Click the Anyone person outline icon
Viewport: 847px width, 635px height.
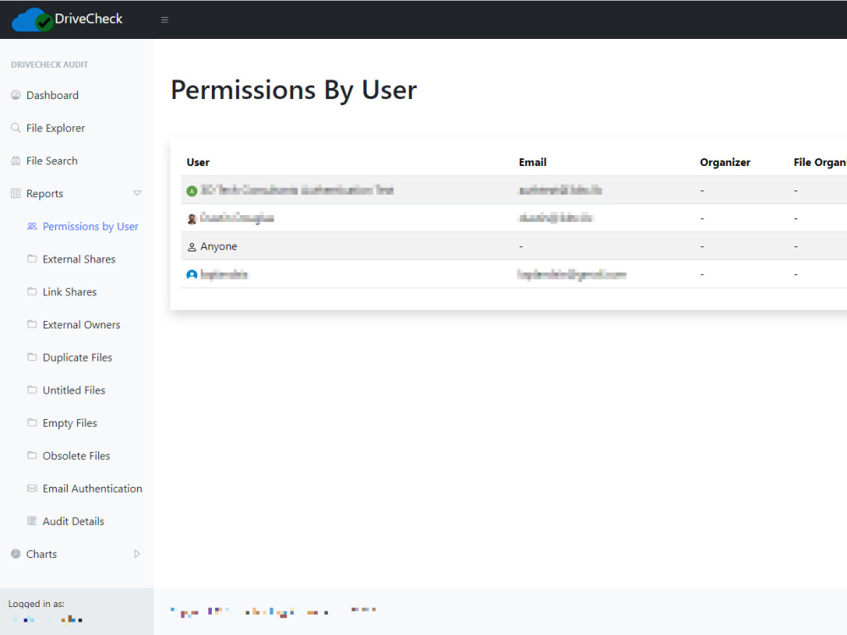191,246
